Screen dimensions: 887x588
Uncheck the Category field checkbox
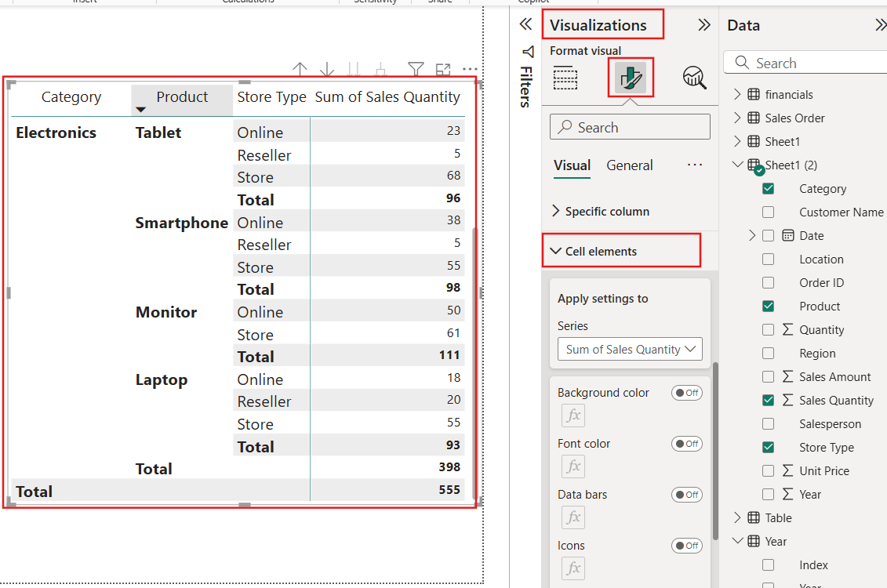pos(769,188)
